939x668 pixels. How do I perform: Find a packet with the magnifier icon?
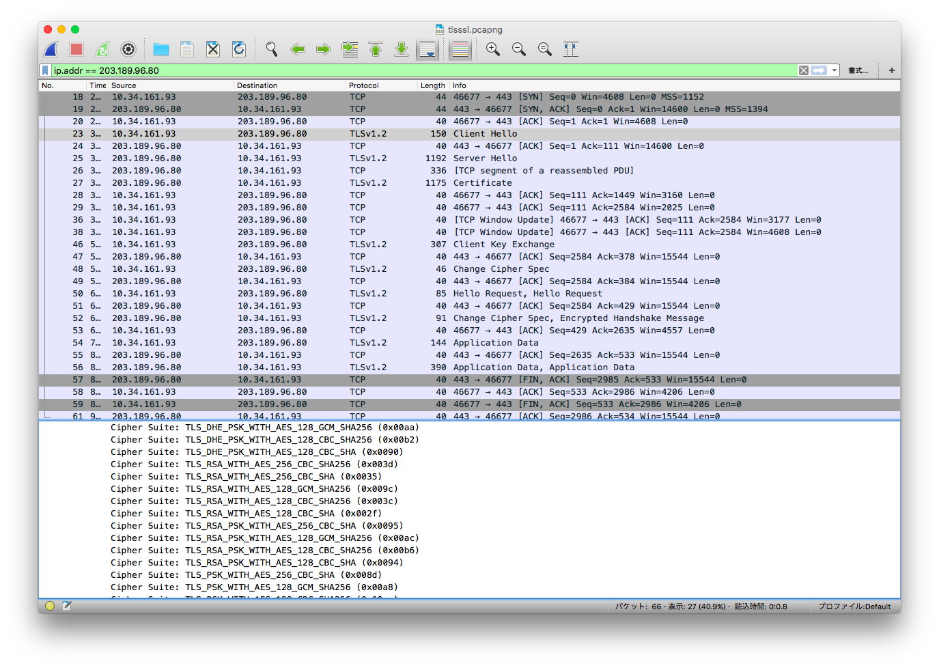click(x=272, y=49)
